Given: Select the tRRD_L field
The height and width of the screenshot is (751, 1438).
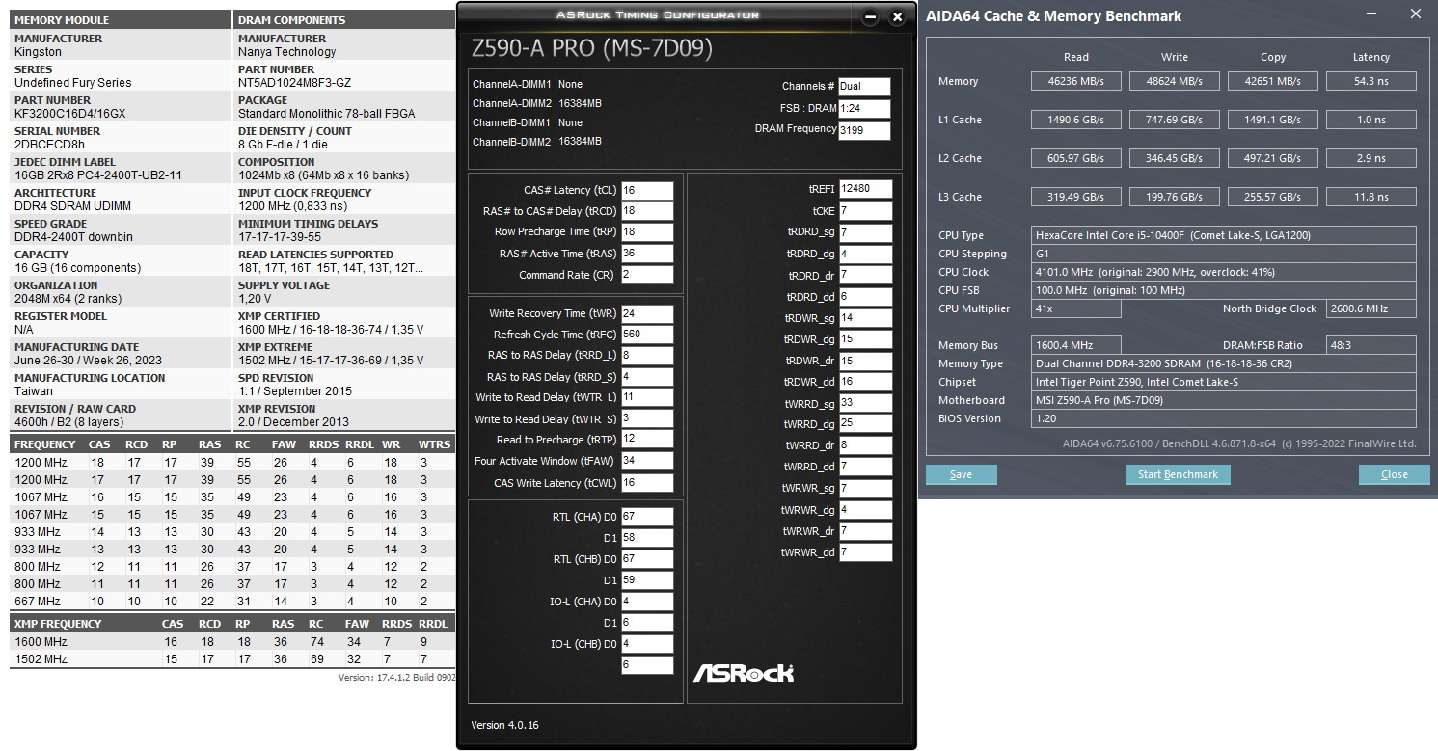Looking at the screenshot, I should pos(647,356).
